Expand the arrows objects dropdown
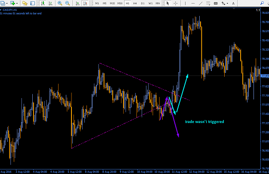The image size is (269, 174). coord(227,3)
